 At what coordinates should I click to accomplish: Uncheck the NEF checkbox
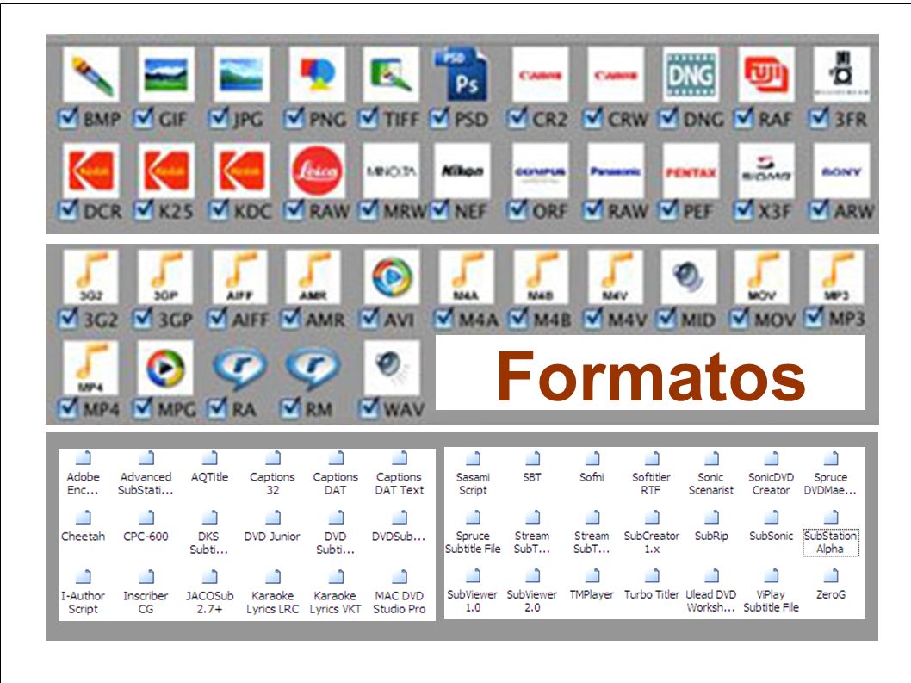tap(440, 210)
